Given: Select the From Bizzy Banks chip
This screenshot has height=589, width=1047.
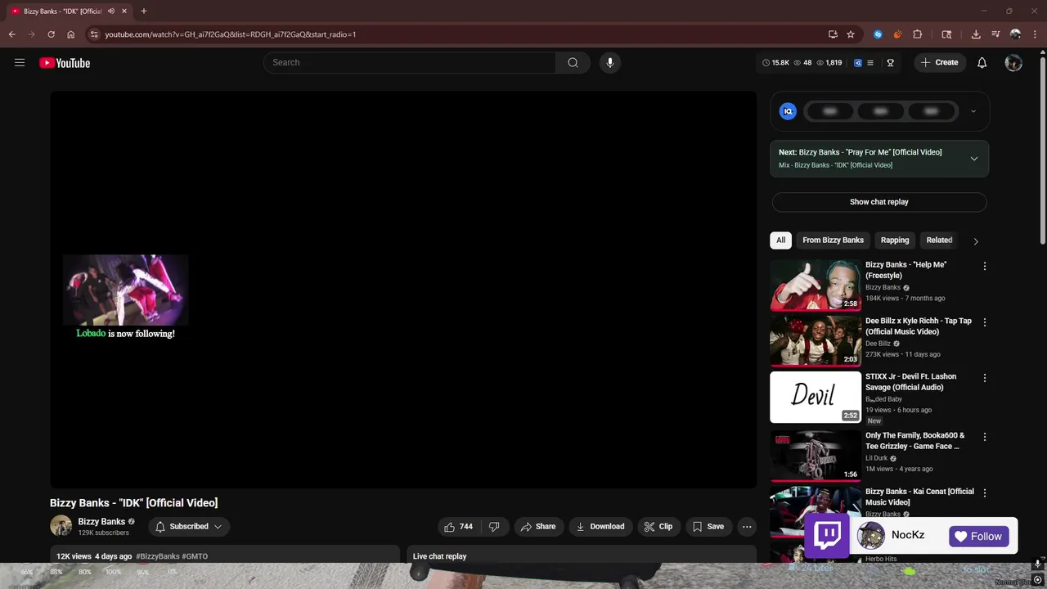Looking at the screenshot, I should point(833,241).
